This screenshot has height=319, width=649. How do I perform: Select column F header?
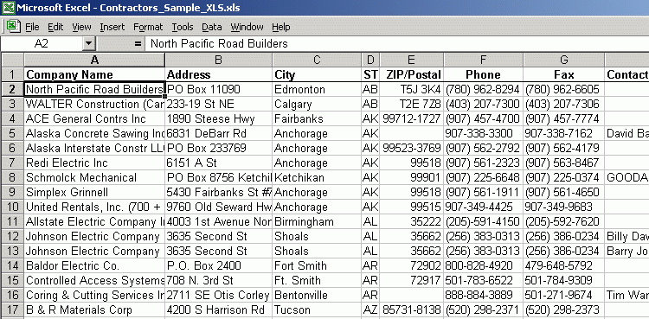point(483,60)
